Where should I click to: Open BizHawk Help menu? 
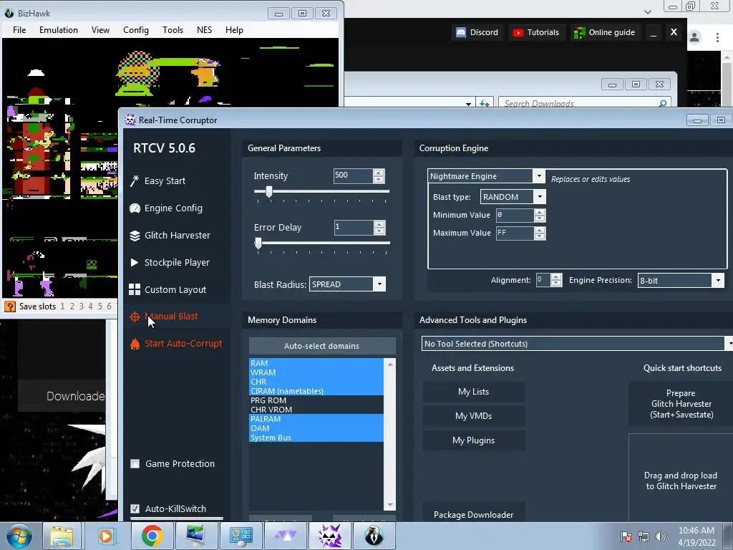click(x=234, y=30)
